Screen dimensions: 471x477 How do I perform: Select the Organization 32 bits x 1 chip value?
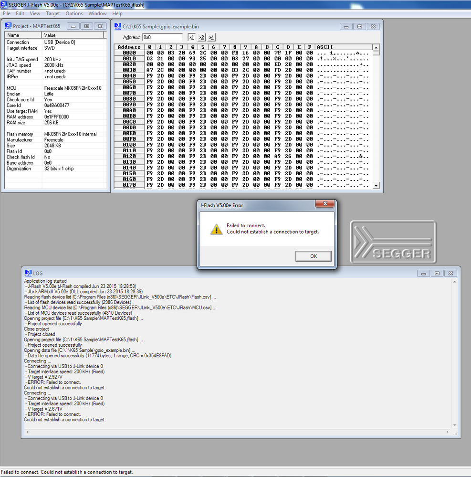tap(59, 169)
